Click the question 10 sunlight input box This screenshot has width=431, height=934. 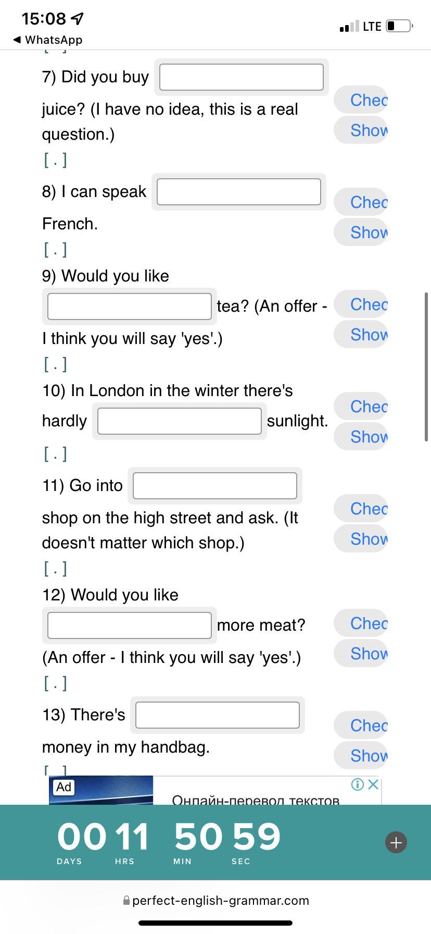point(179,421)
